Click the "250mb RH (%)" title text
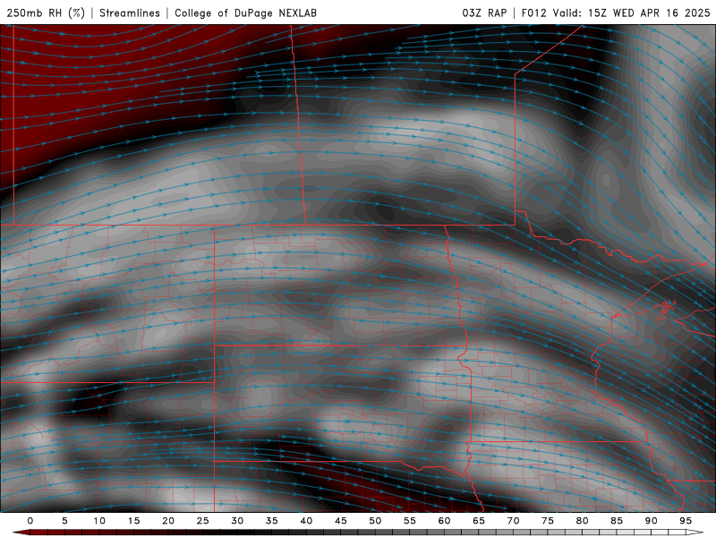This screenshot has width=716, height=537. 46,13
